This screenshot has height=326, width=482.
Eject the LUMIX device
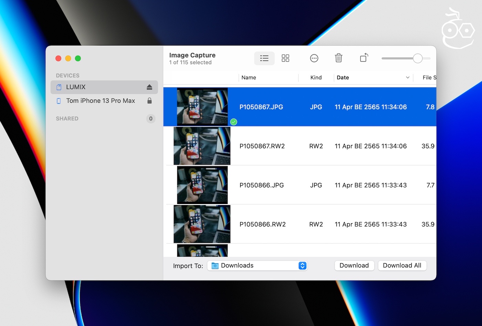(149, 87)
